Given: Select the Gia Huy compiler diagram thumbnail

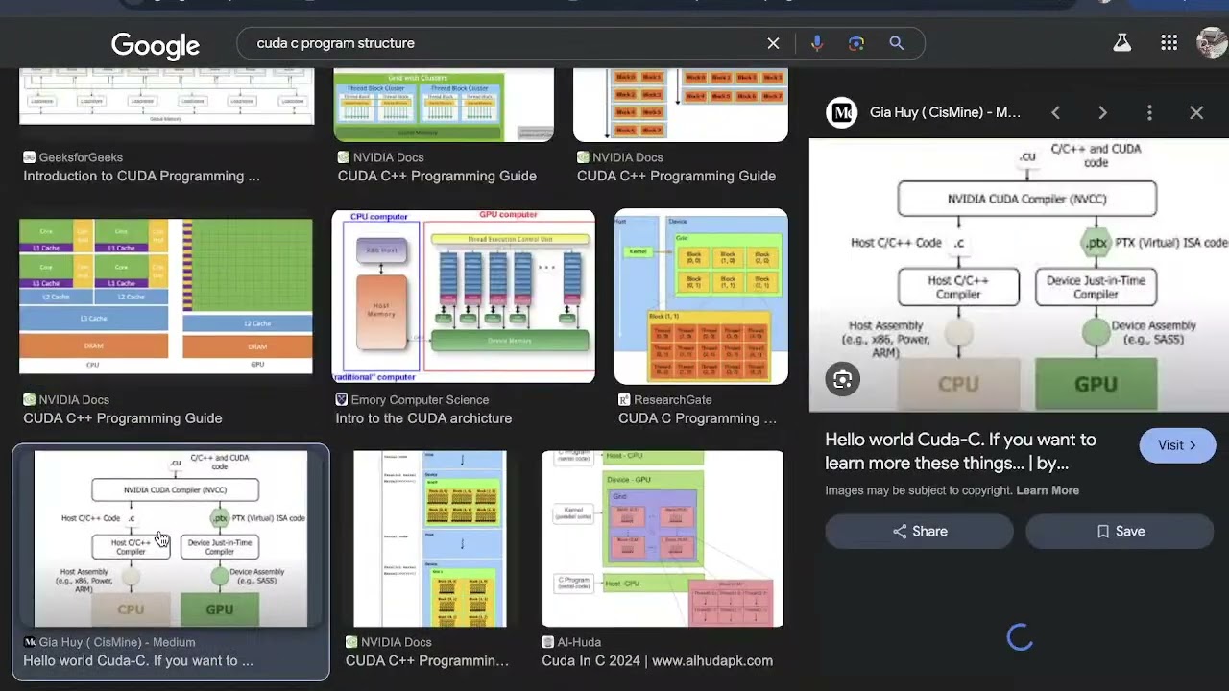Looking at the screenshot, I should 171,538.
